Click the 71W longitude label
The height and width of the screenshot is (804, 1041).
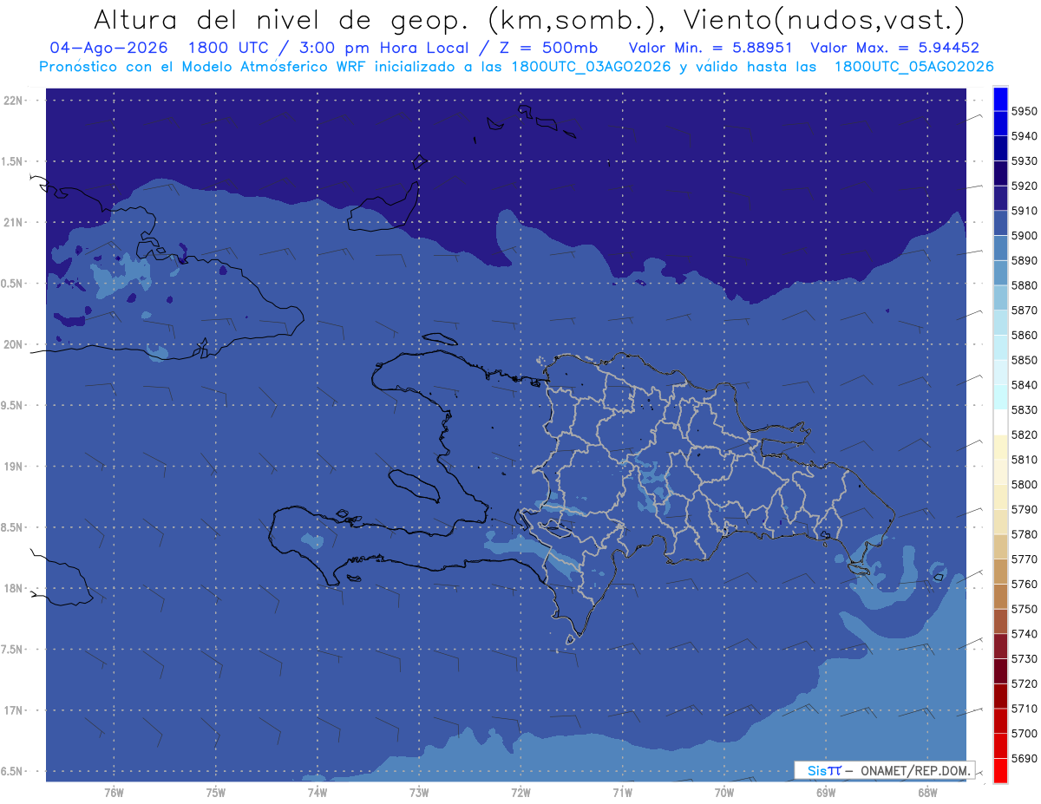click(x=622, y=792)
